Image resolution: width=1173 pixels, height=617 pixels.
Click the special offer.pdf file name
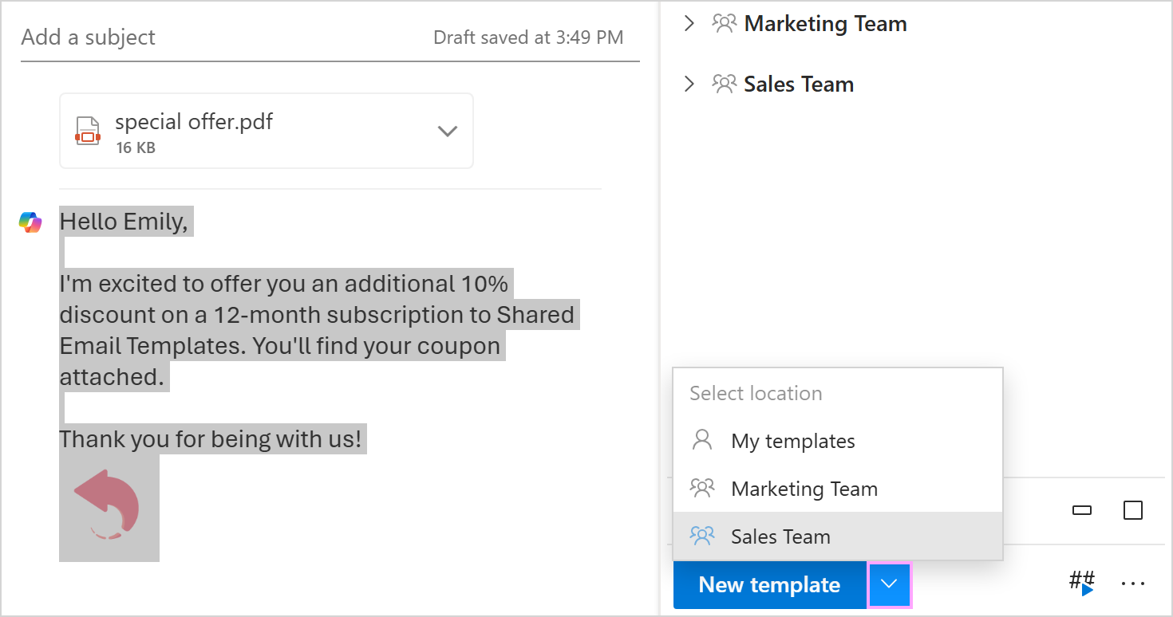194,121
